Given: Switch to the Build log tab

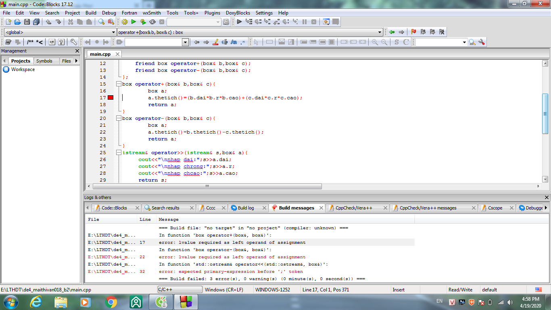Looking at the screenshot, I should 246,208.
